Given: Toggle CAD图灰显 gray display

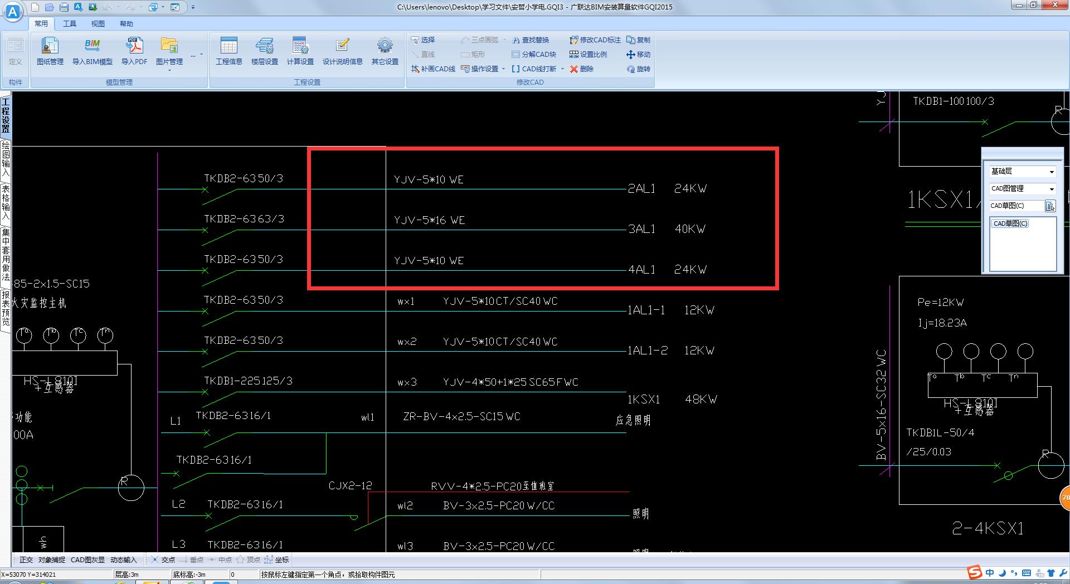Looking at the screenshot, I should pyautogui.click(x=87, y=560).
